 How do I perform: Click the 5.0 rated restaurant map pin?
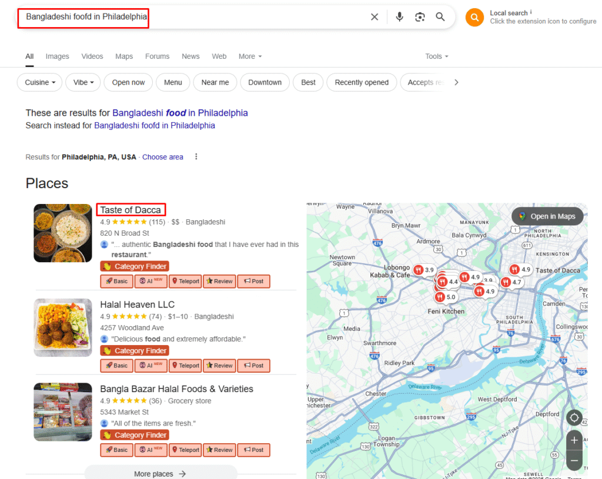[446, 297]
